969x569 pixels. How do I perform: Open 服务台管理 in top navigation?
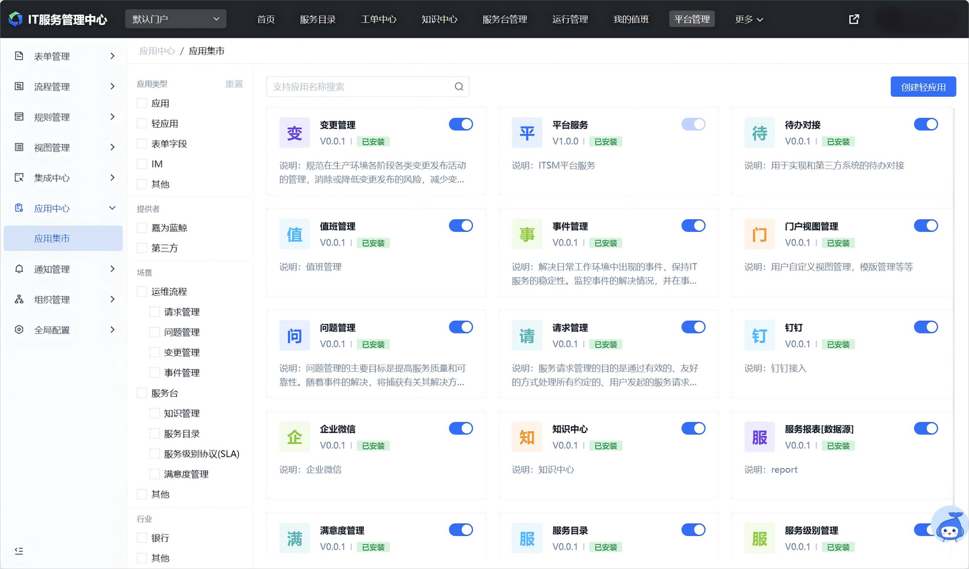coord(505,20)
